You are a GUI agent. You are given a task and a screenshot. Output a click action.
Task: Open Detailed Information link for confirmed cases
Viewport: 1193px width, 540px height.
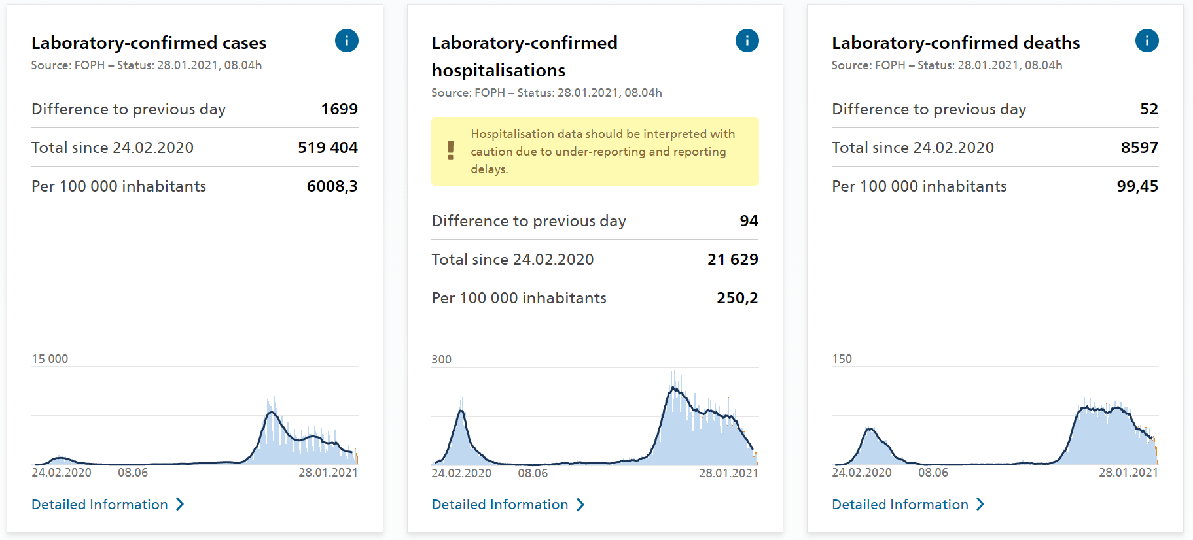[99, 504]
